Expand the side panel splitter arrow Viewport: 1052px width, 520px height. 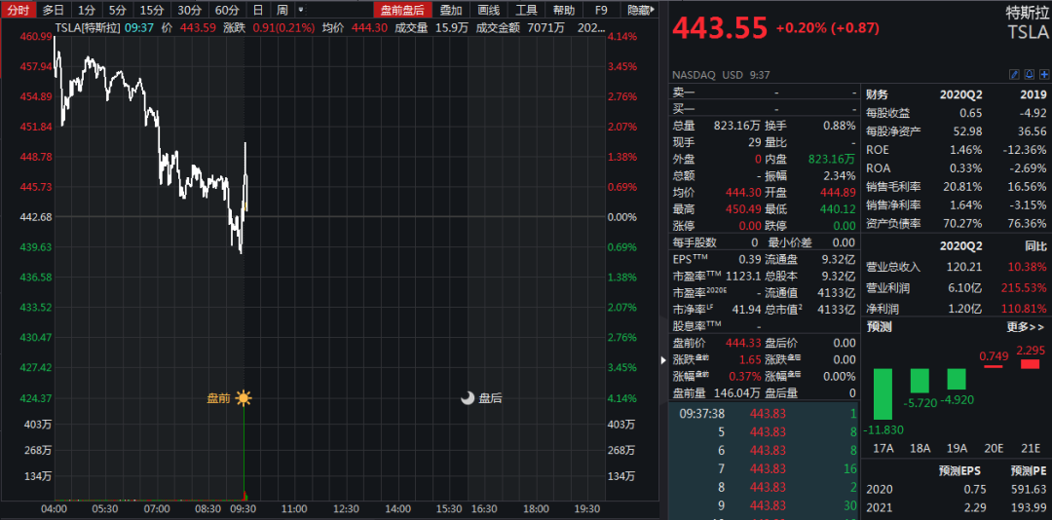click(664, 359)
